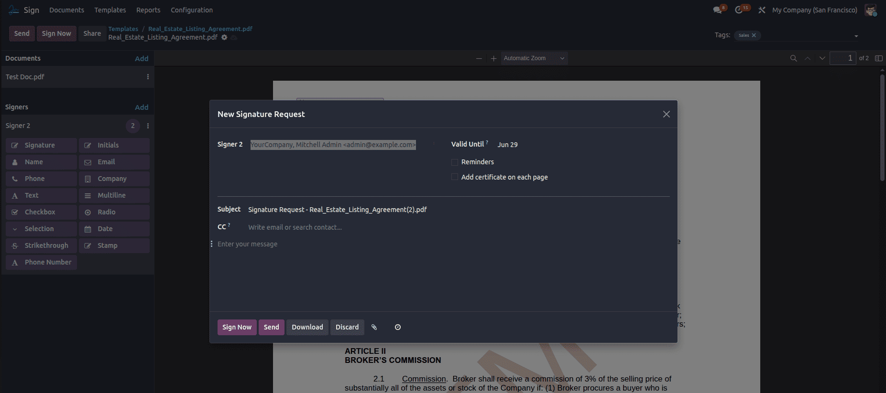
Task: Click Discard in the dialog
Action: (347, 327)
